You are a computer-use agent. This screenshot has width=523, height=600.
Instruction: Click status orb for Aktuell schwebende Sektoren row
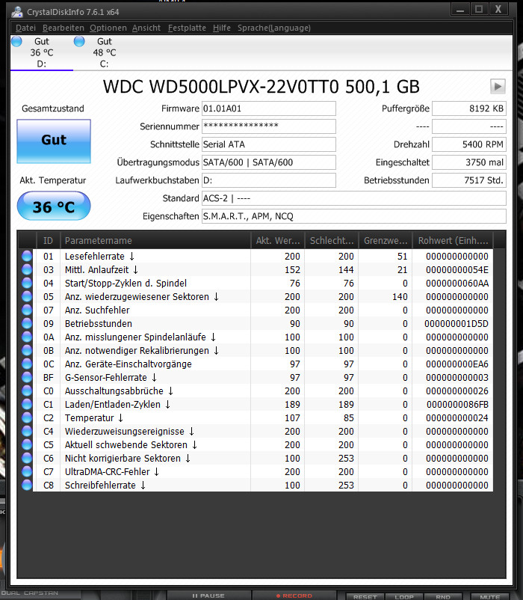pos(27,444)
